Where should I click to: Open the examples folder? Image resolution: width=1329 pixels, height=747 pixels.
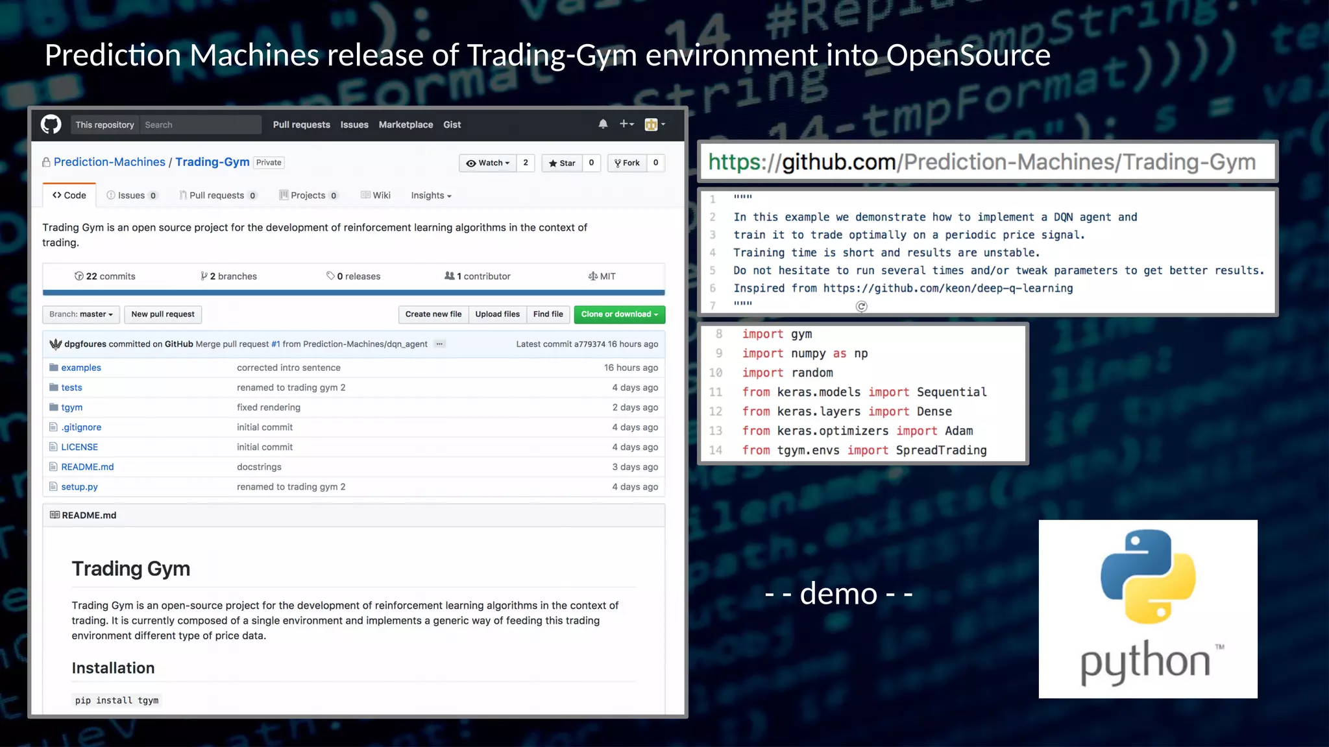click(x=81, y=368)
